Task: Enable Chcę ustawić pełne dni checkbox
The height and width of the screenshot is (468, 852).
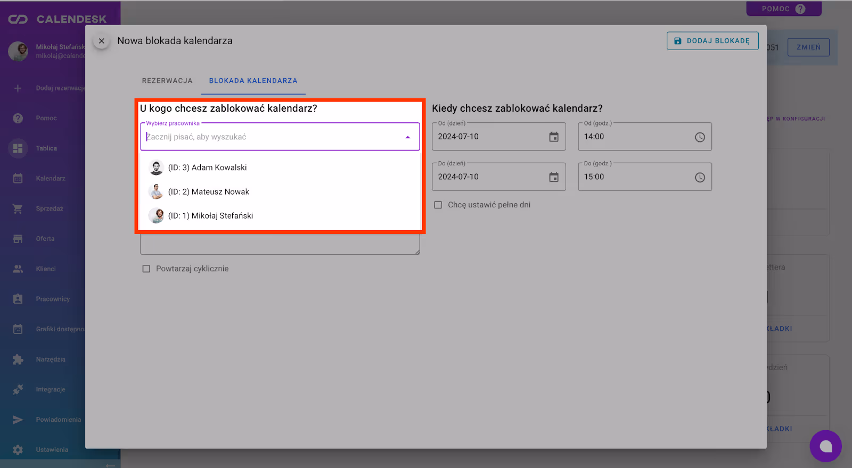Action: [438, 205]
